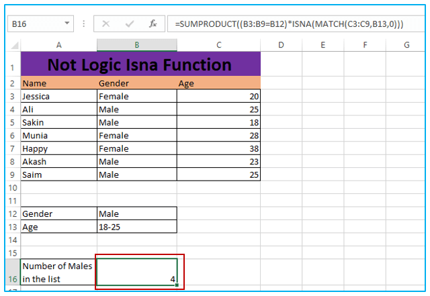This screenshot has width=430, height=296.
Task: Select row 1 header
Action: point(13,64)
